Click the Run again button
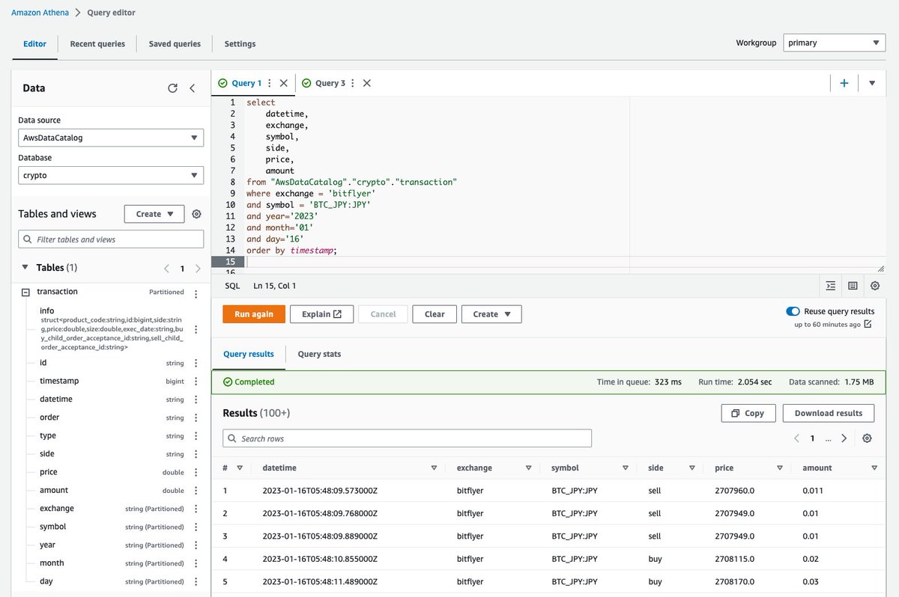The height and width of the screenshot is (597, 899). (254, 314)
